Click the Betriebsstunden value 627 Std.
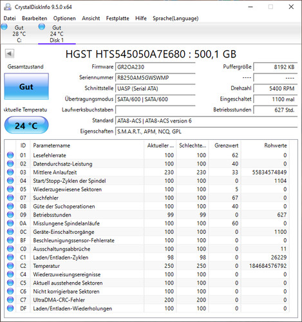This screenshot has width=302, height=322. click(276, 110)
